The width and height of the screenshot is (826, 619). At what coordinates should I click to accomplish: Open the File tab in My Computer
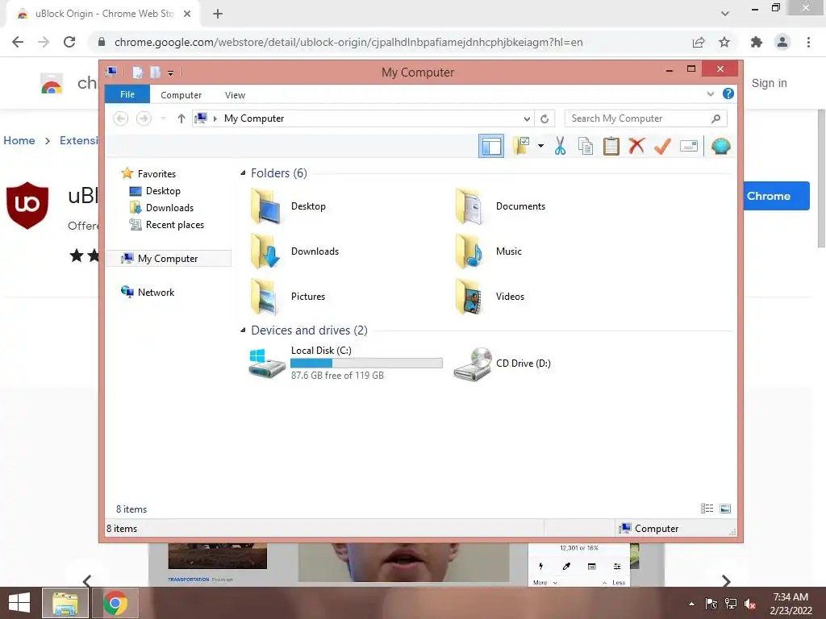127,94
